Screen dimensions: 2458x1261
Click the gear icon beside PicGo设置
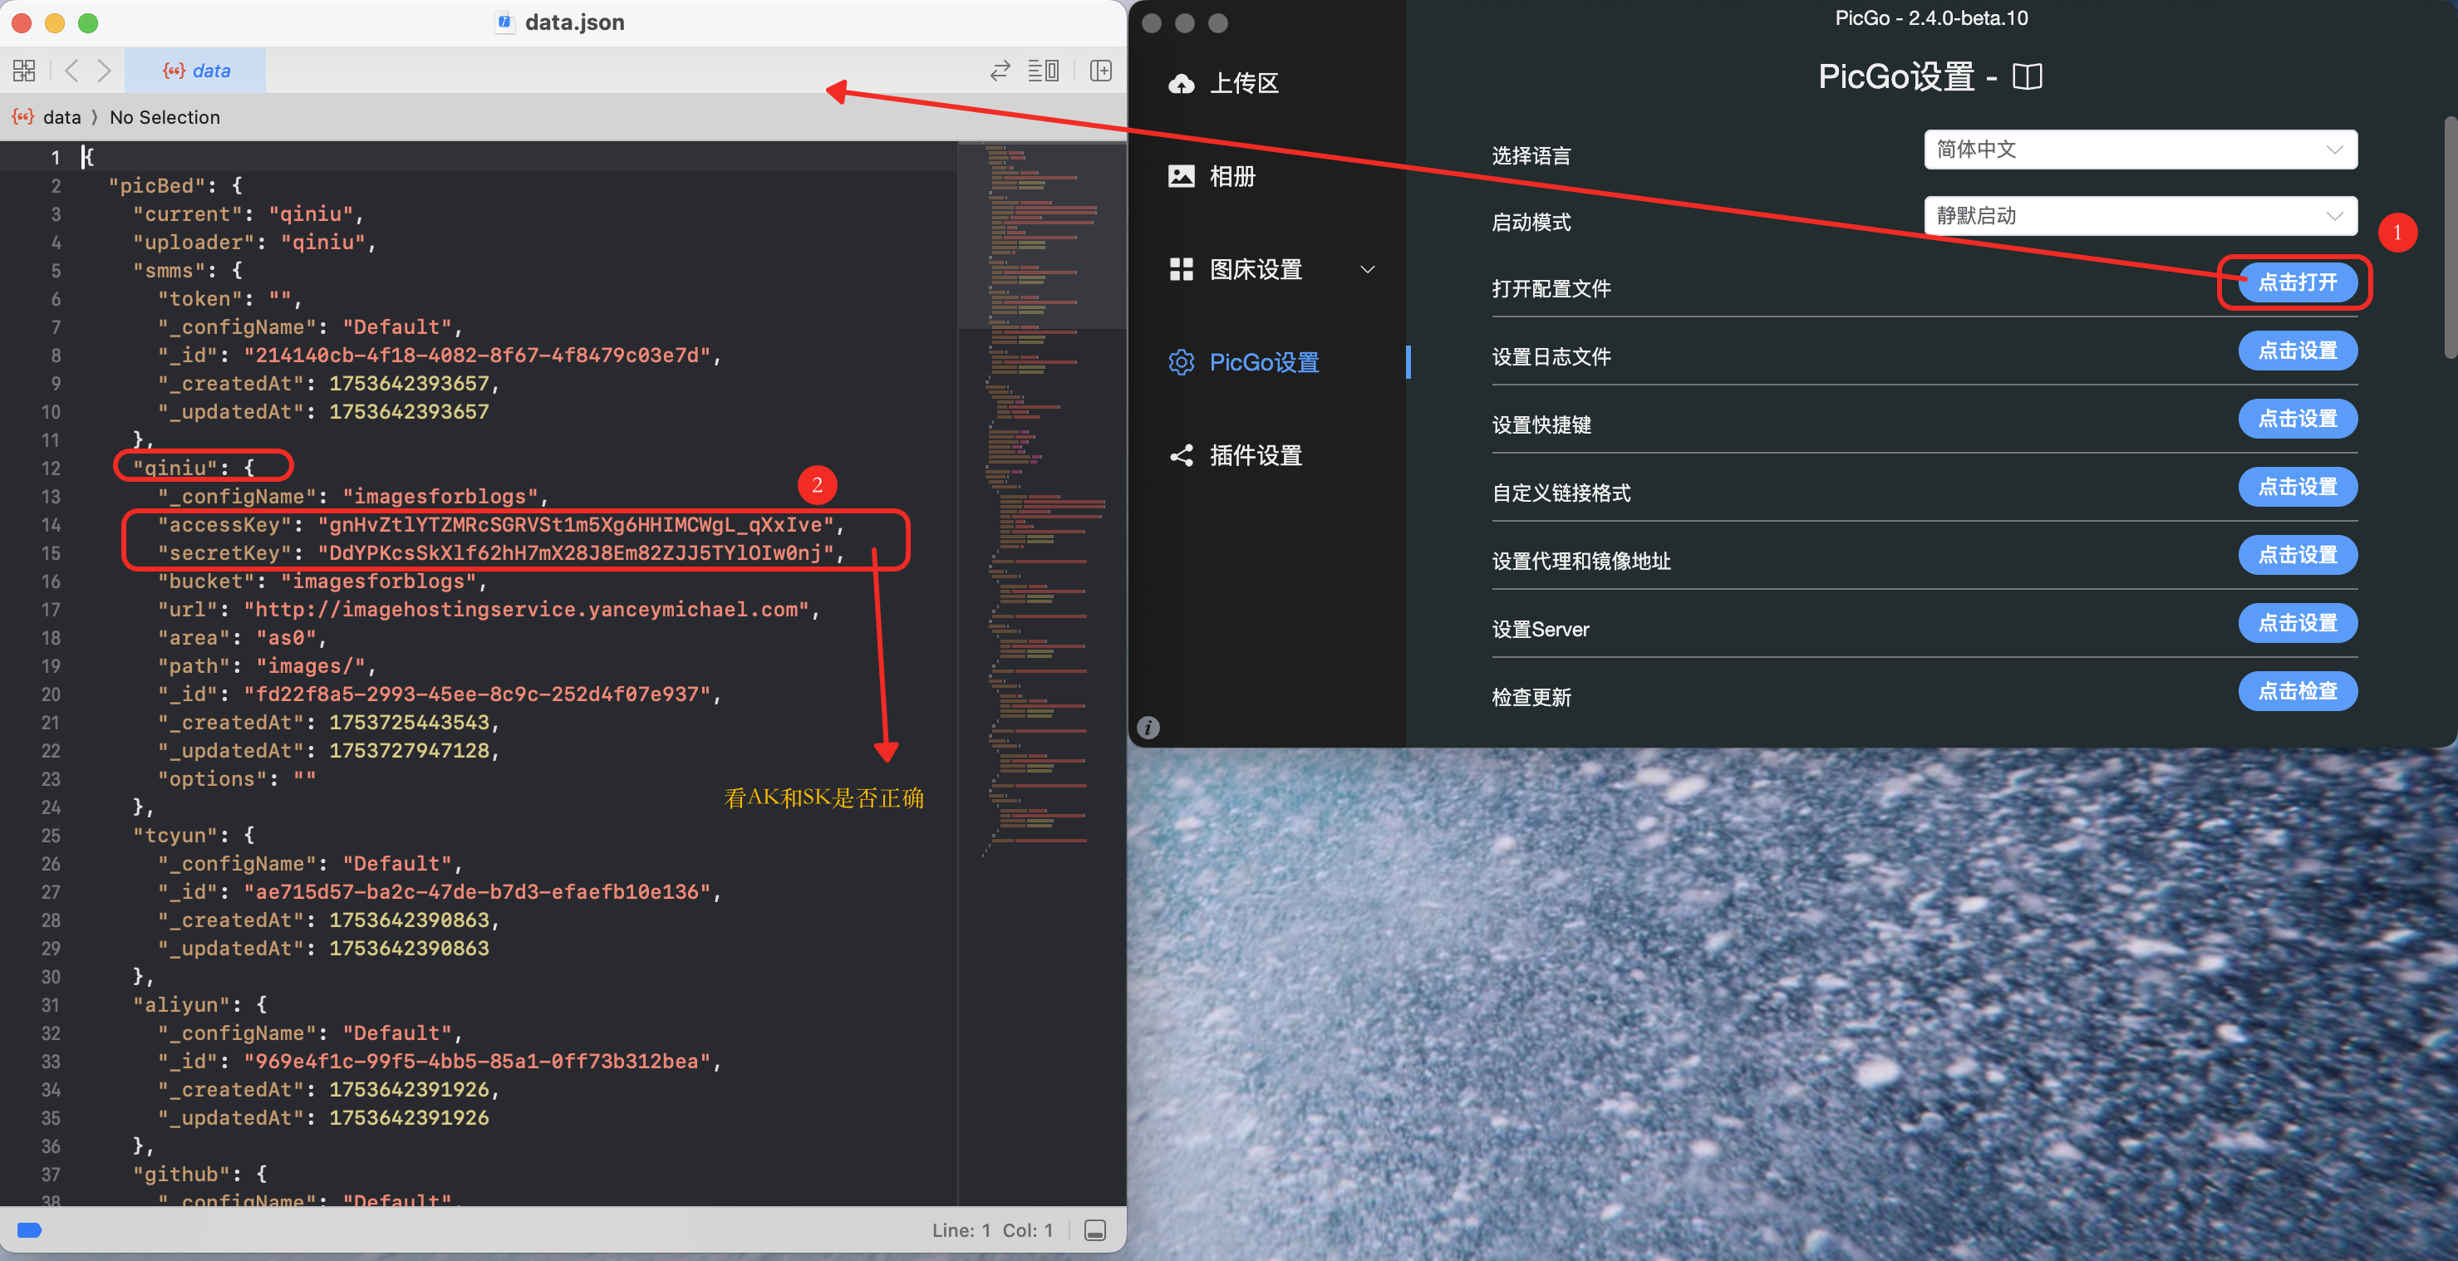(x=1182, y=362)
